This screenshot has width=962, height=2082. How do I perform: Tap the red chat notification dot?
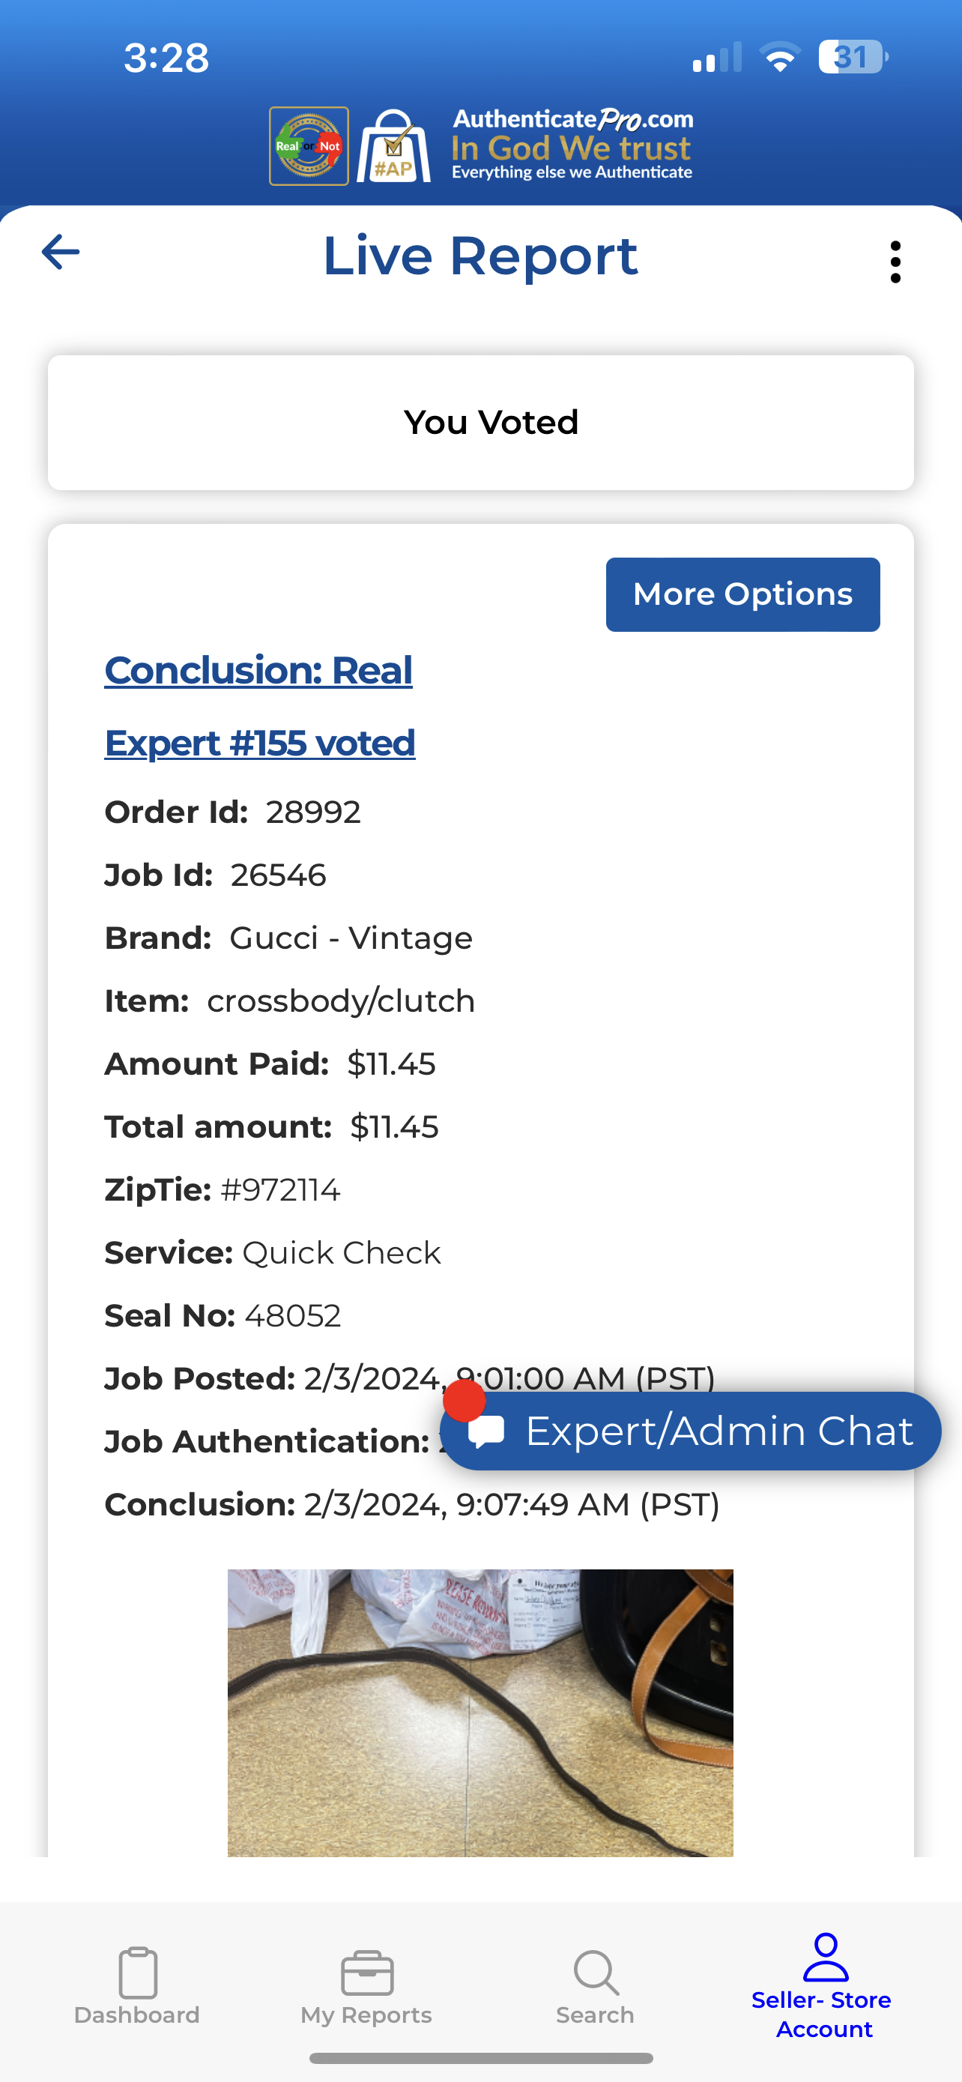[x=465, y=1401]
